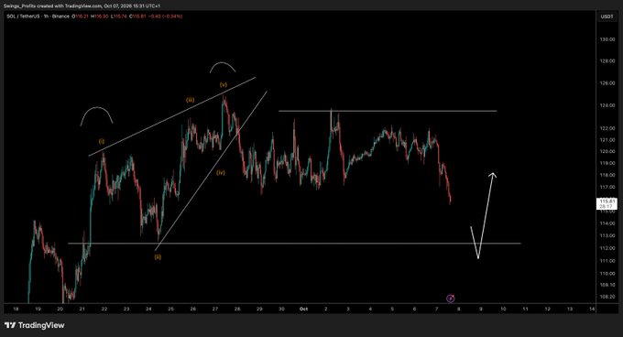Select the long horizontal support line near 112.50
The width and height of the screenshot is (623, 337).
point(294,244)
